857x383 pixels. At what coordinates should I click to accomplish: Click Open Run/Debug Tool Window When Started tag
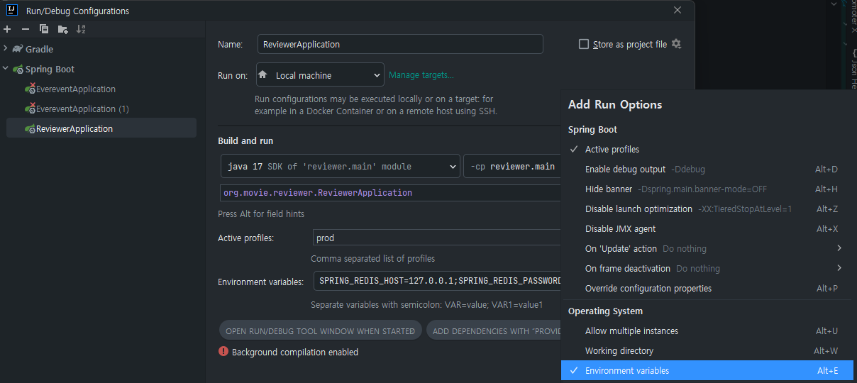320,331
